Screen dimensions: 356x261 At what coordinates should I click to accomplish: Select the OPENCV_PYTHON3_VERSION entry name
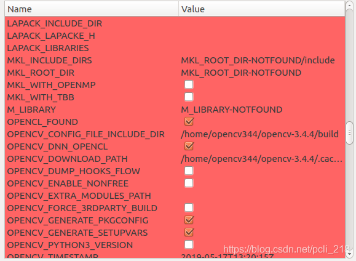[70, 245]
